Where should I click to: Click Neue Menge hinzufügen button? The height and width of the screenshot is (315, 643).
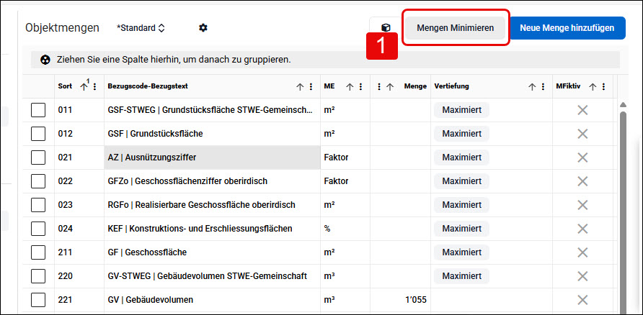click(x=567, y=28)
